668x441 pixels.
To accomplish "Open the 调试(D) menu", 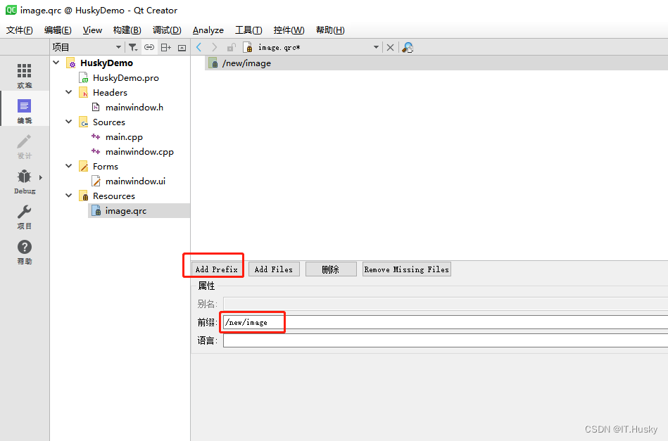I will tap(167, 30).
